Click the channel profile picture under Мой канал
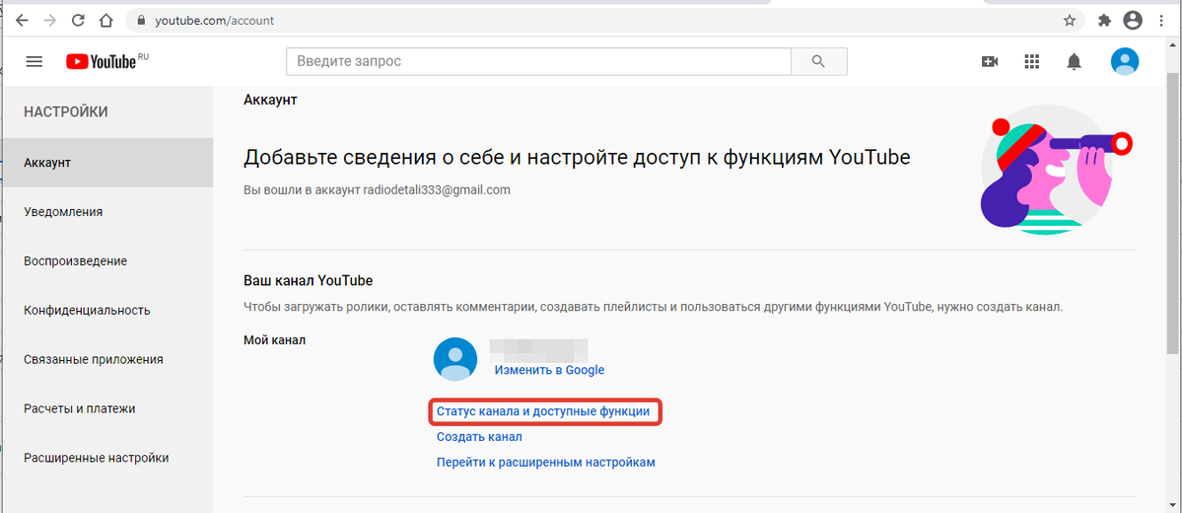This screenshot has height=513, width=1182. tap(455, 359)
